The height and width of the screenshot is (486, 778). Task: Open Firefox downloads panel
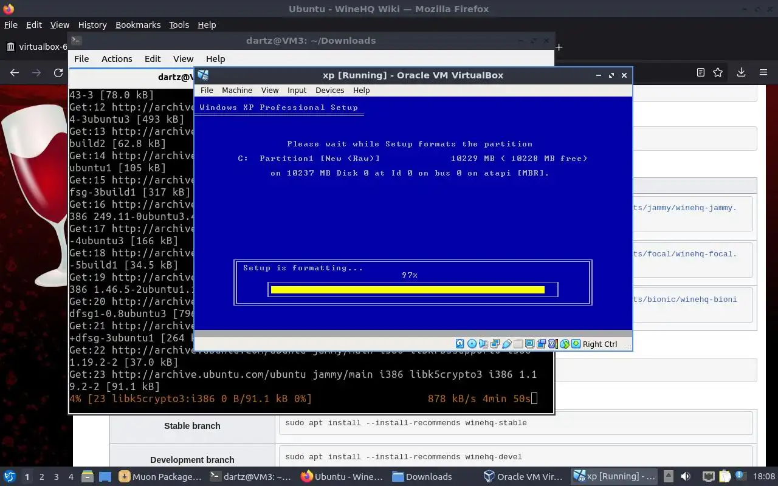coord(741,72)
